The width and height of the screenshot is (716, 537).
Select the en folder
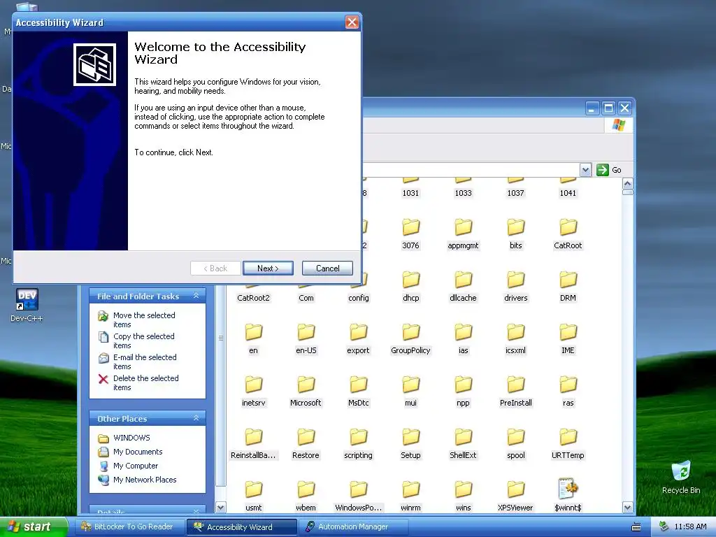tap(253, 339)
